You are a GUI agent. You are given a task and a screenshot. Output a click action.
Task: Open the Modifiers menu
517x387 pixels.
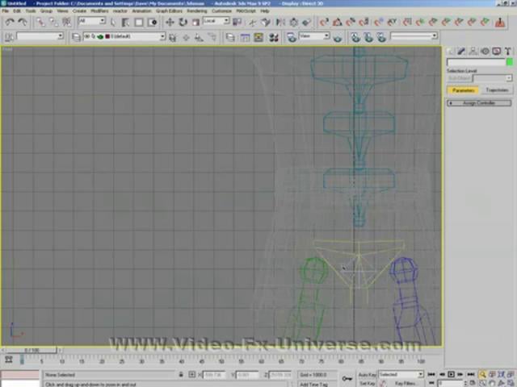[x=99, y=10]
